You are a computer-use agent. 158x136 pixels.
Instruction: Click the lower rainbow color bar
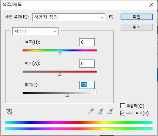point(79,129)
